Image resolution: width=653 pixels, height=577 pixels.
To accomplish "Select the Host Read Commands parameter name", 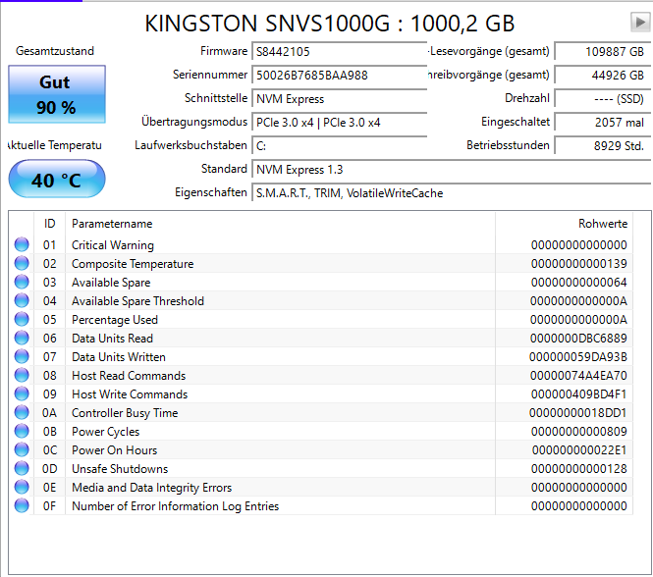I will pos(129,376).
